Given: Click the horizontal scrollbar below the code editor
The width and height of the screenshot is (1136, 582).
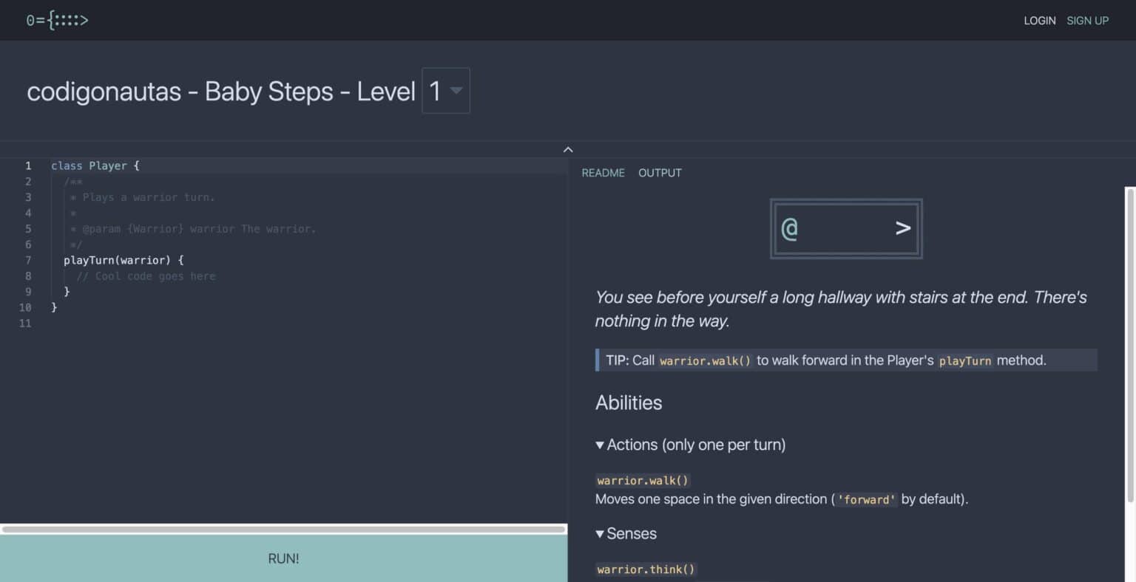Looking at the screenshot, I should [283, 529].
